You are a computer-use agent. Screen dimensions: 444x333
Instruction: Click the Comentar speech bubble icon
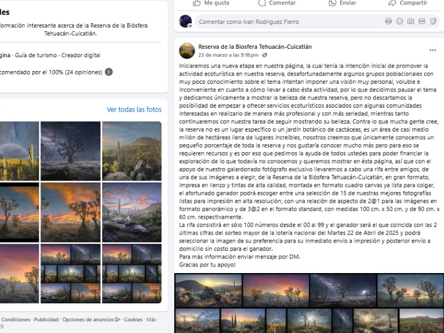click(x=262, y=3)
